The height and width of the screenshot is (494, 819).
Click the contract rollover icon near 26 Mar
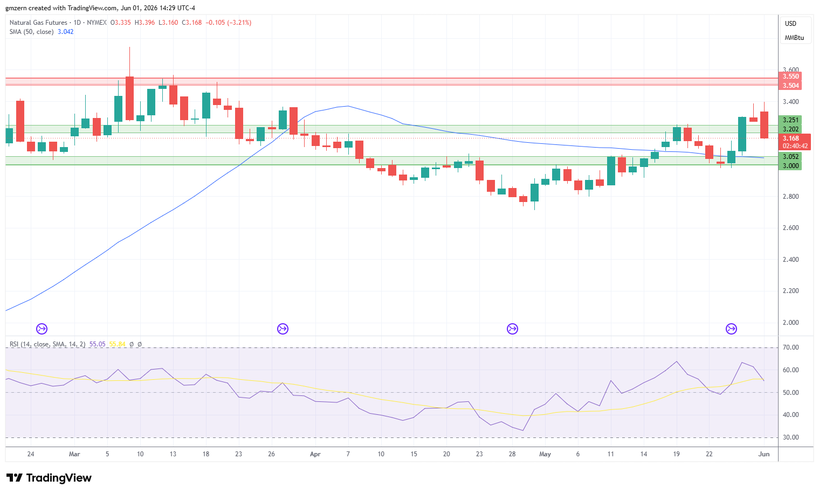point(283,329)
